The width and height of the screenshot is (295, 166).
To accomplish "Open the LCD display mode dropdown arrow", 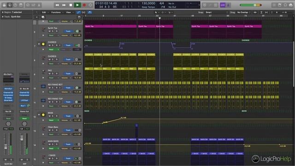I will pos(199,5).
